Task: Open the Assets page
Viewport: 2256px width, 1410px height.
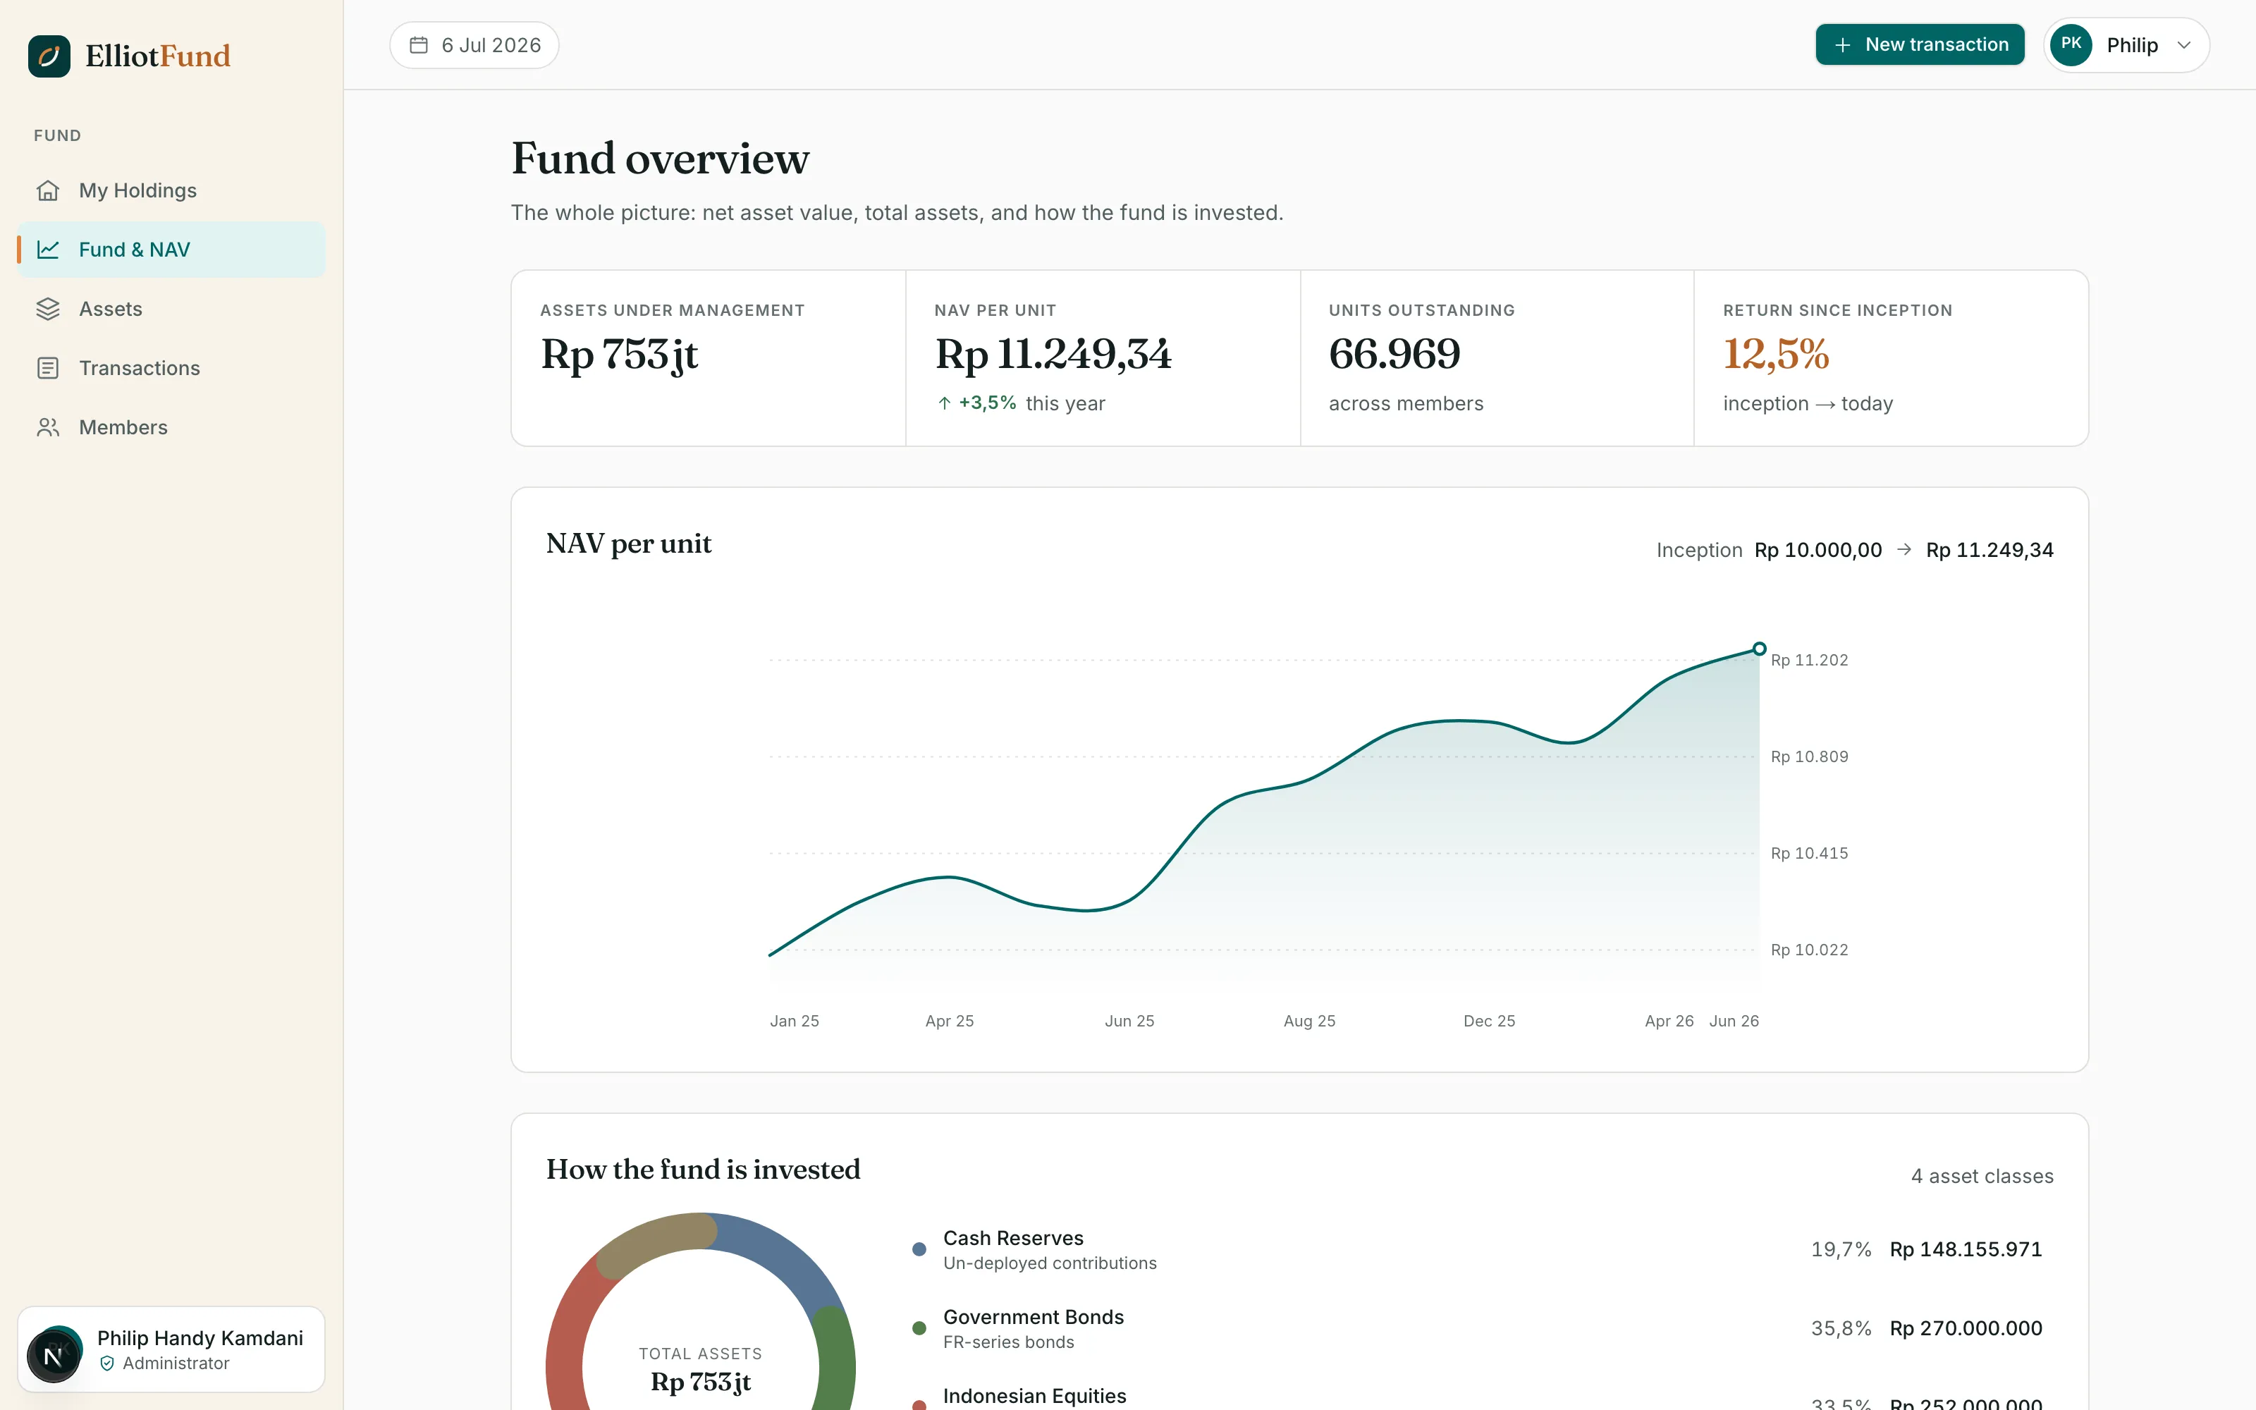Action: (171, 309)
